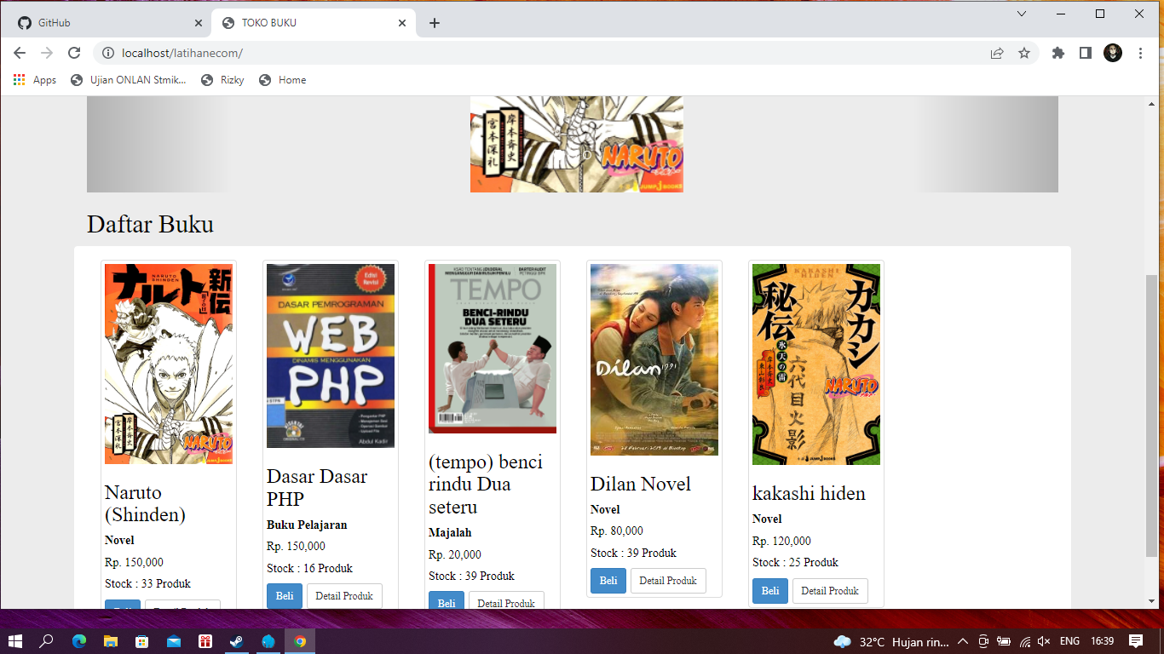Close the GitHub tab
Viewport: 1164px width, 654px height.
(x=199, y=23)
